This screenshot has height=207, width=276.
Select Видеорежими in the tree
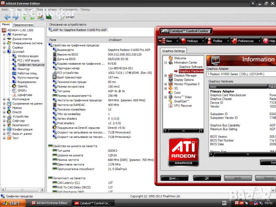point(27,82)
